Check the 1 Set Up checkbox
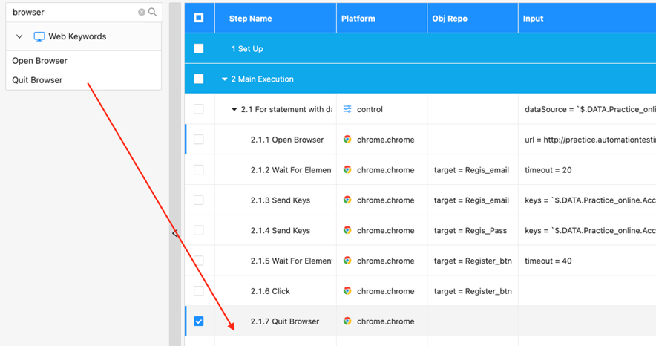Screen dimensions: 656x346 (x=199, y=48)
